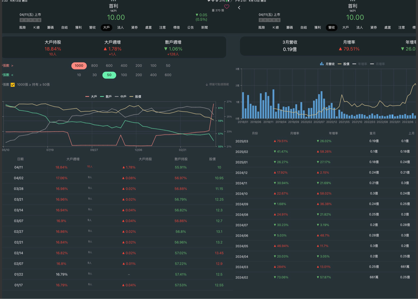Image resolution: width=418 pixels, height=299 pixels.
Task: Click the down-arrow hint 標籤可點選隱藏
Action: 217,84
